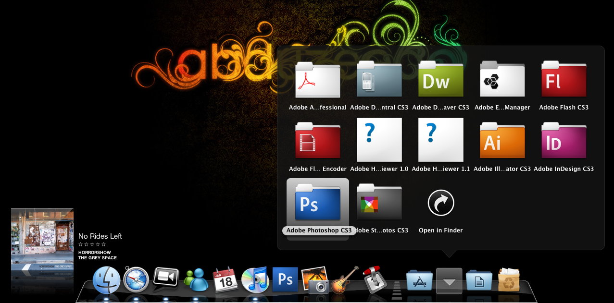Open the Adobe Flash Video Encoder folder
614x303 pixels.
[318, 141]
